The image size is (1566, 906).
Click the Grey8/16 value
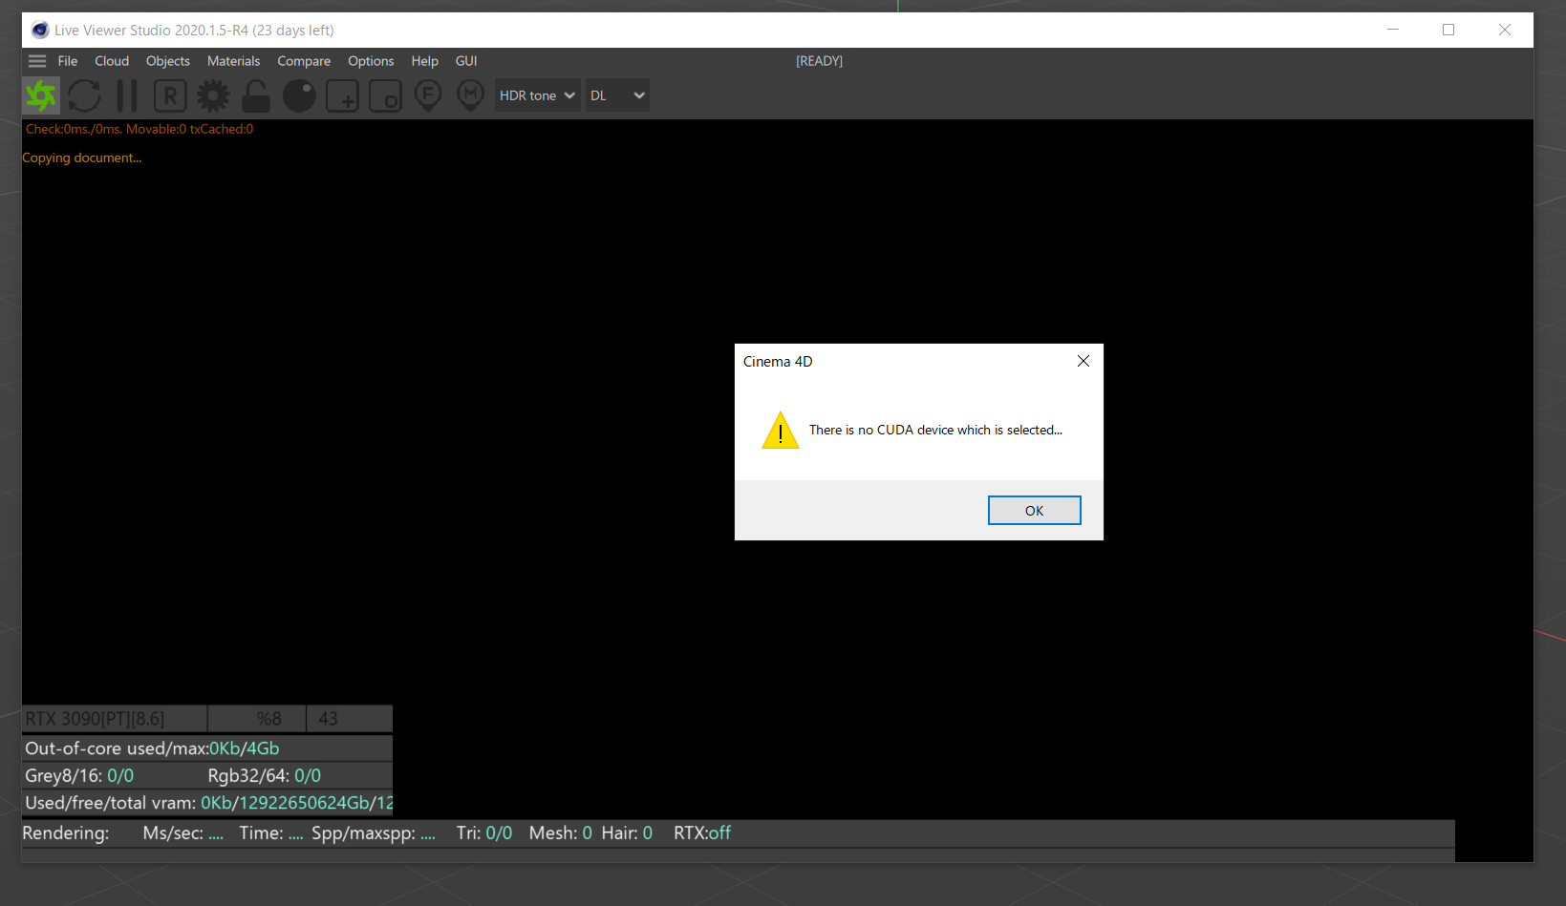120,776
